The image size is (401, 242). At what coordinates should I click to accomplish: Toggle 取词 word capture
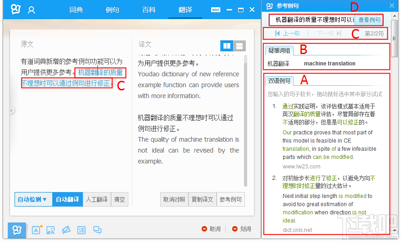(x=211, y=229)
